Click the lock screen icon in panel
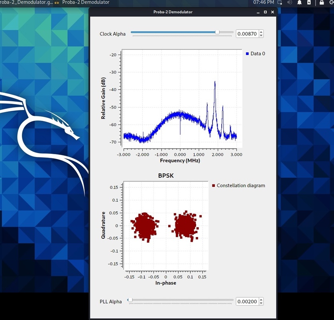The image size is (334, 320). coord(322,2)
